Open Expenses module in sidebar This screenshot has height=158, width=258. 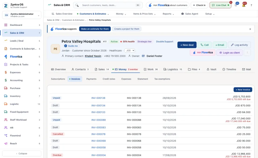(22, 73)
